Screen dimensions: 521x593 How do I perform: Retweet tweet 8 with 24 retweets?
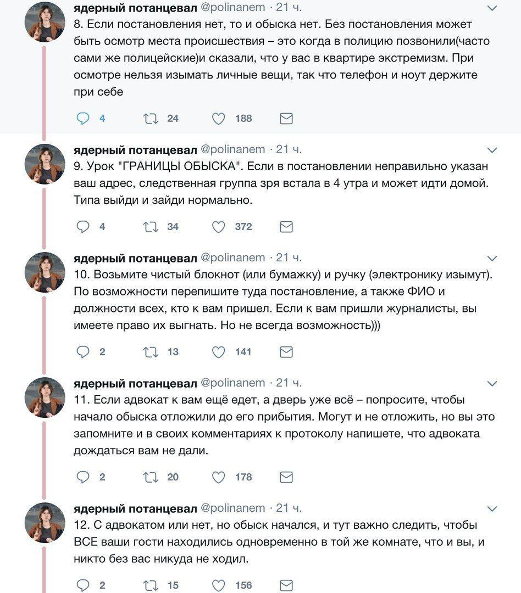[x=151, y=118]
